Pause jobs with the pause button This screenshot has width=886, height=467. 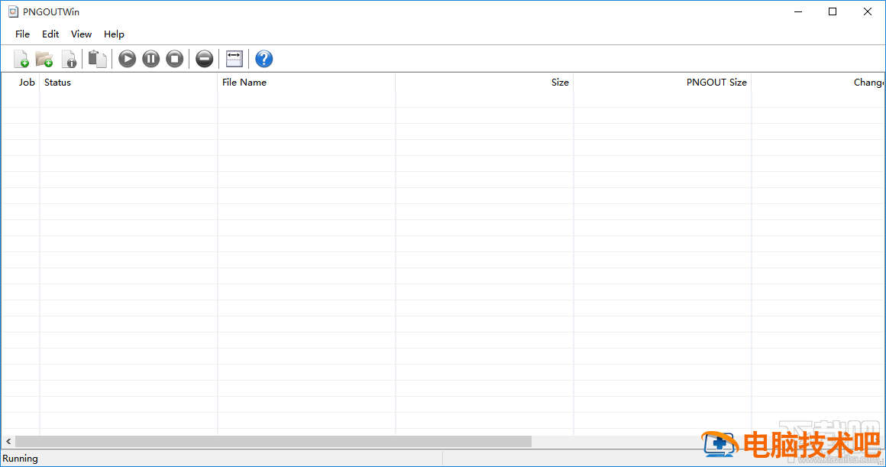click(x=151, y=59)
